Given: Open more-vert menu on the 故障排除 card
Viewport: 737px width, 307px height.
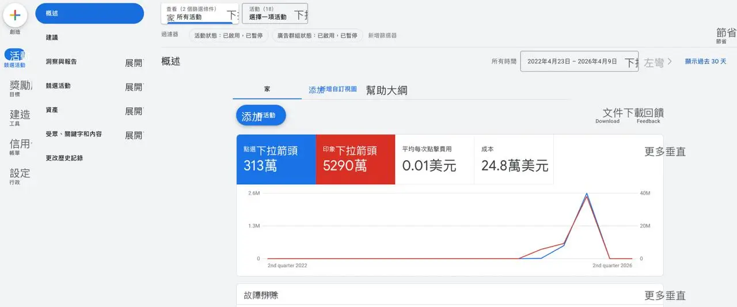Looking at the screenshot, I should click(665, 296).
